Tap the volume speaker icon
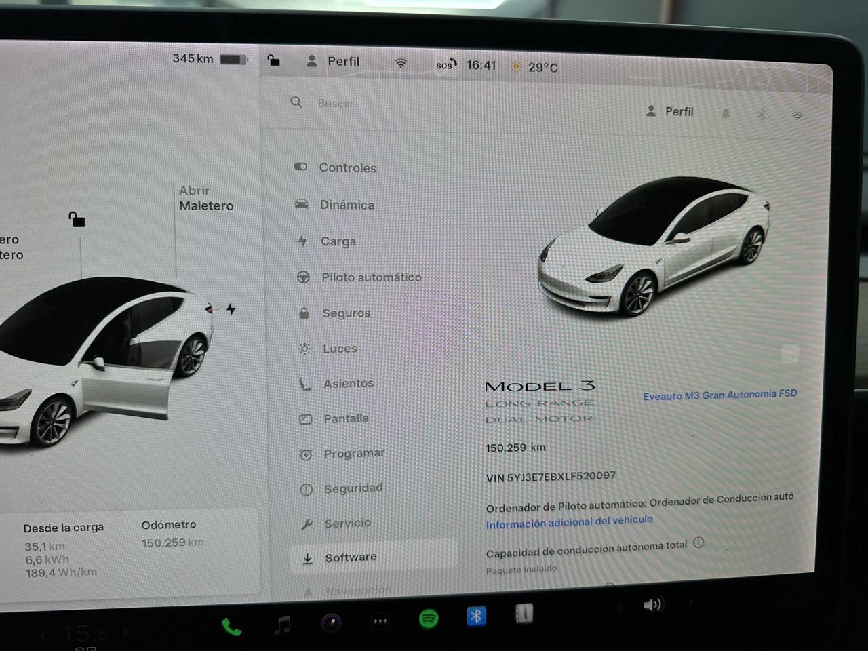Viewport: 868px width, 651px height. pos(652,604)
